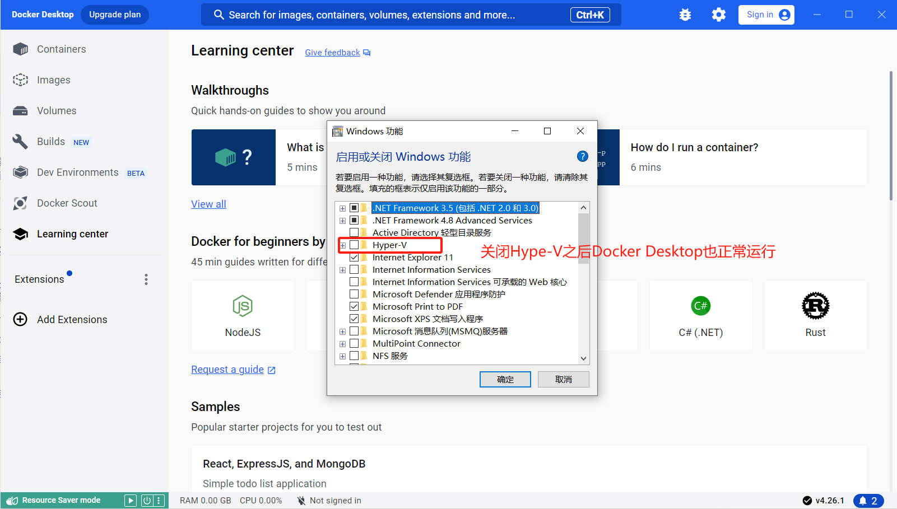897x509 pixels.
Task: Click the 确定 button in Windows Features
Action: 504,379
